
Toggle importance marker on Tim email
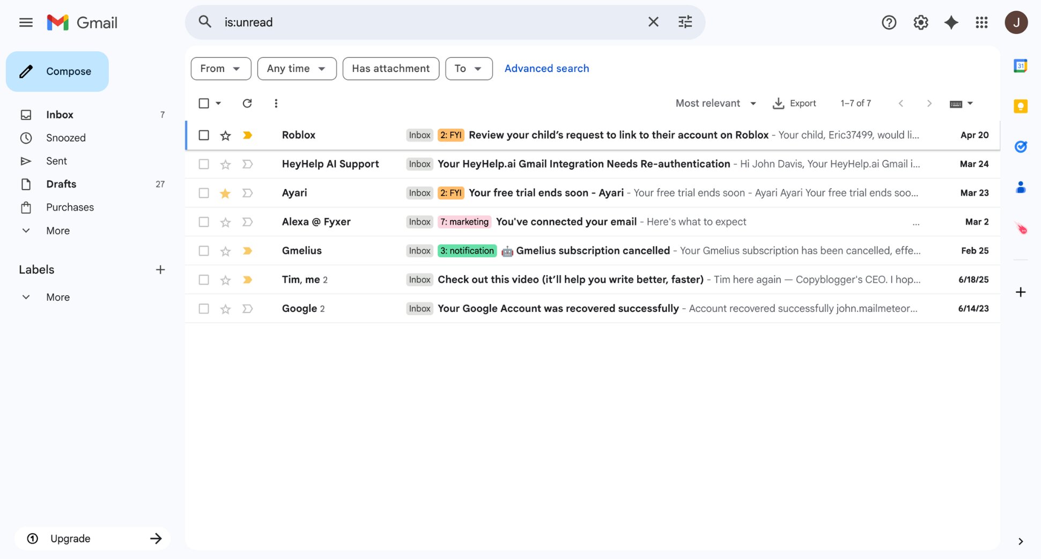(247, 280)
